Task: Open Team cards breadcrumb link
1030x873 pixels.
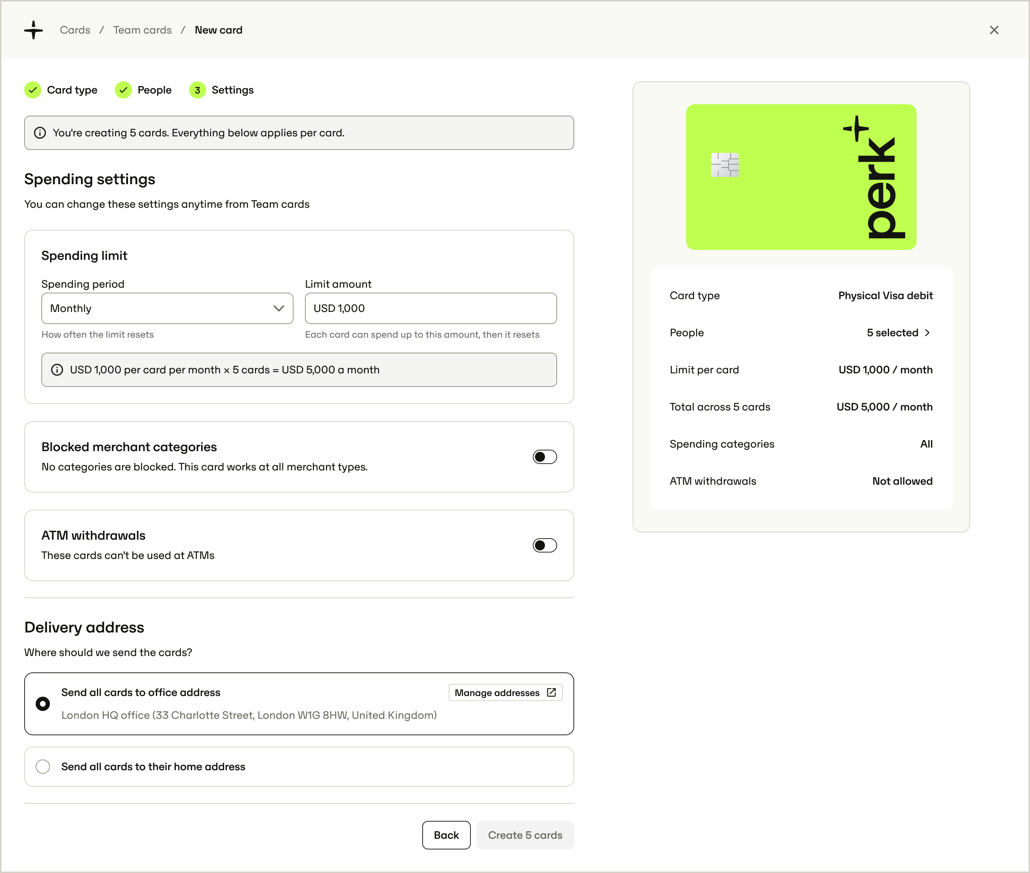Action: tap(142, 30)
